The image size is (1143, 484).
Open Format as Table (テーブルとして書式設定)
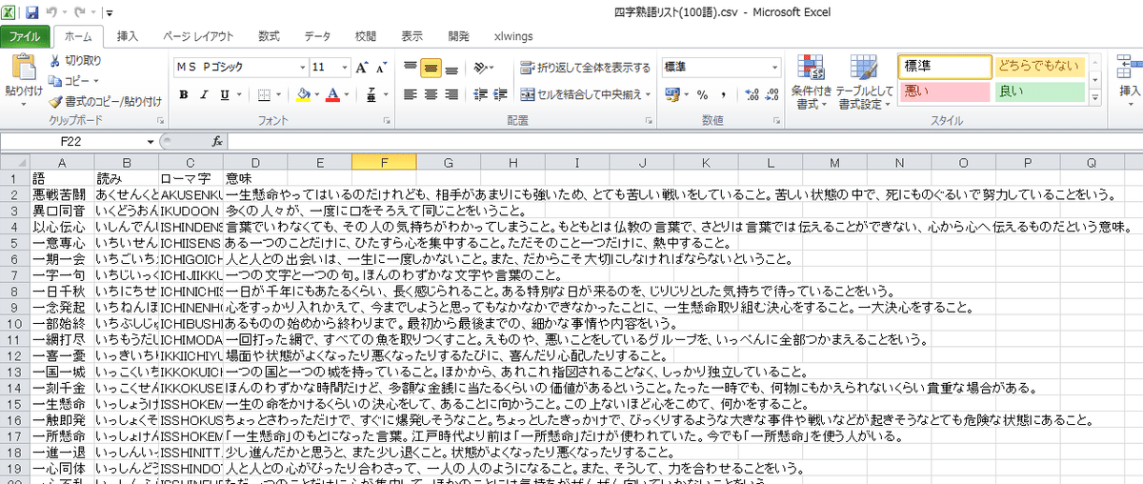[x=865, y=83]
